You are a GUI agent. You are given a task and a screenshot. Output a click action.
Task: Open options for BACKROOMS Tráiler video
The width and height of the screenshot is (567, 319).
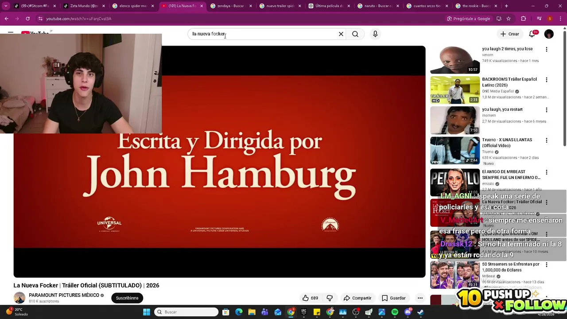tap(546, 80)
